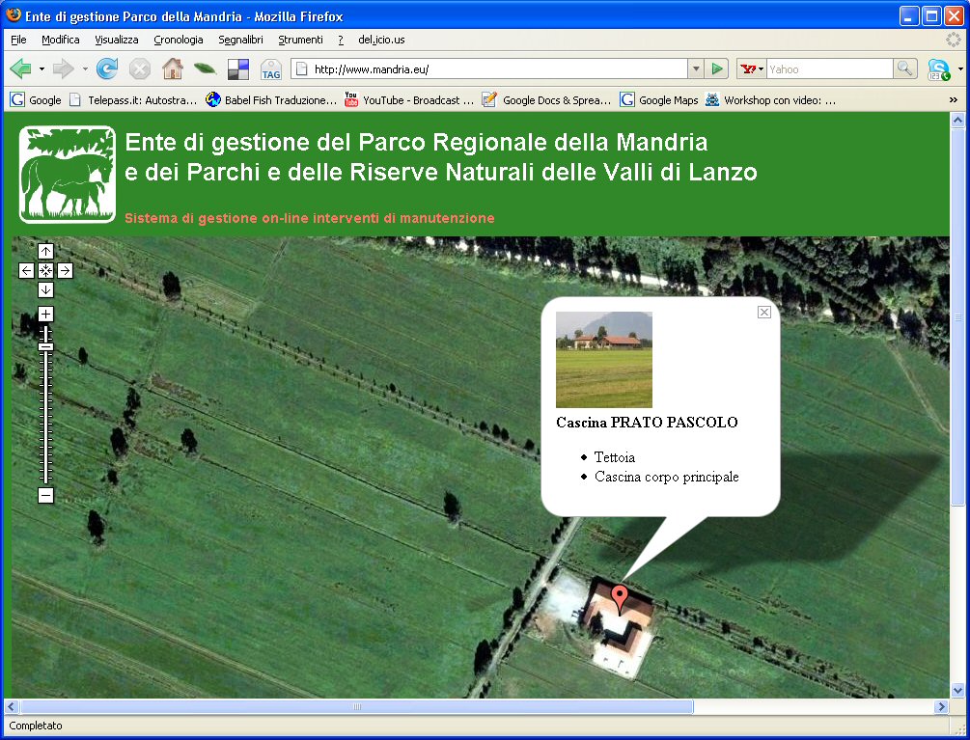Screen dimensions: 970x740
Task: Open the Yahoo search engine selector
Action: click(x=752, y=69)
